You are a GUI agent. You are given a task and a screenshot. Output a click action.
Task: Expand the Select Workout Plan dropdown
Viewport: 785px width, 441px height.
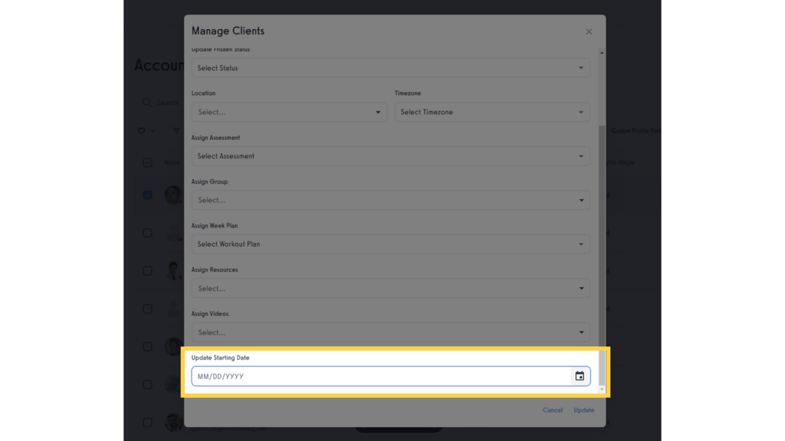pyautogui.click(x=391, y=244)
